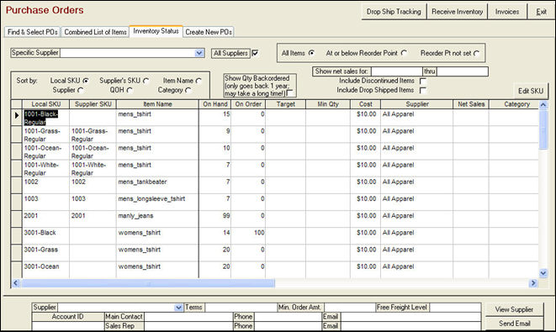Screen dimensions: 556x332
Task: Click the vertical scrollbar thumb of the grid
Action: tap(543, 129)
